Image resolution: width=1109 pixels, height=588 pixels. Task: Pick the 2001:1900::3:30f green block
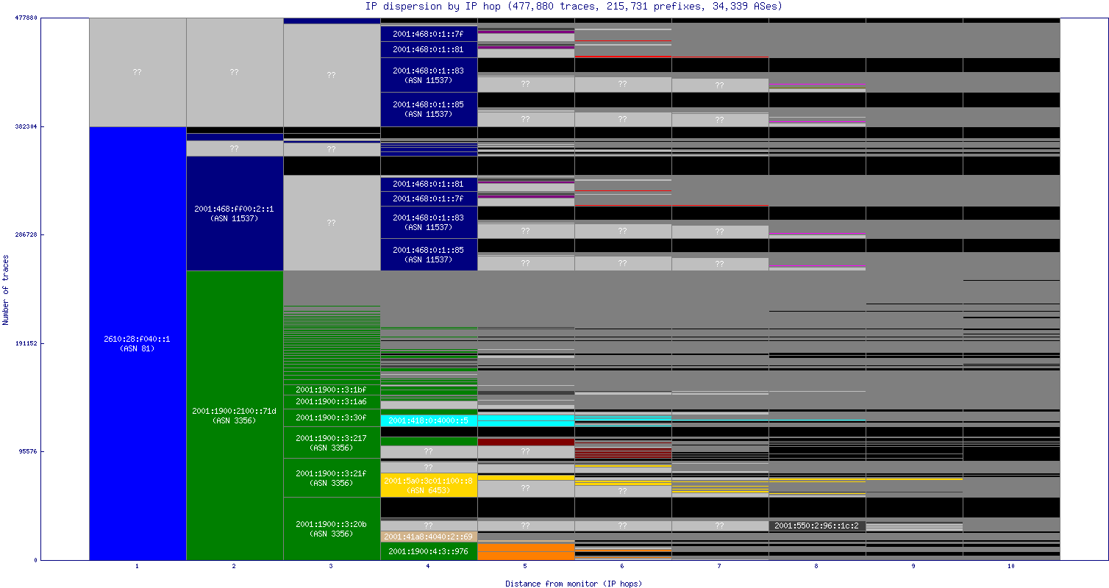click(x=332, y=417)
